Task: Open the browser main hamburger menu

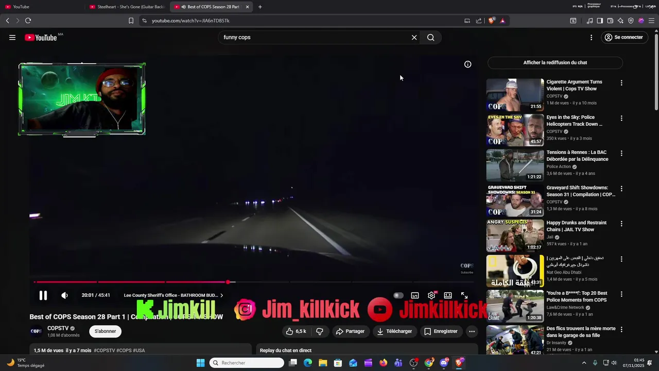Action: coord(651,21)
